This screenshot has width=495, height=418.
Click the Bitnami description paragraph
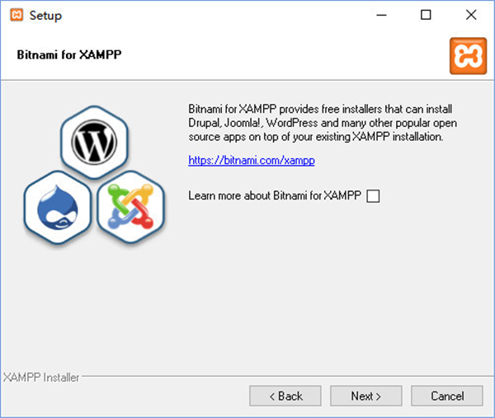click(322, 123)
